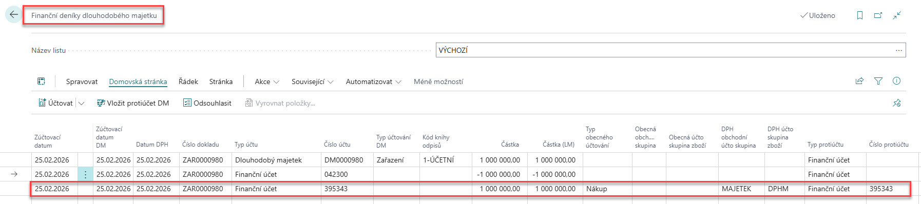
Task: Click the Odsouhlasit button
Action: [207, 103]
